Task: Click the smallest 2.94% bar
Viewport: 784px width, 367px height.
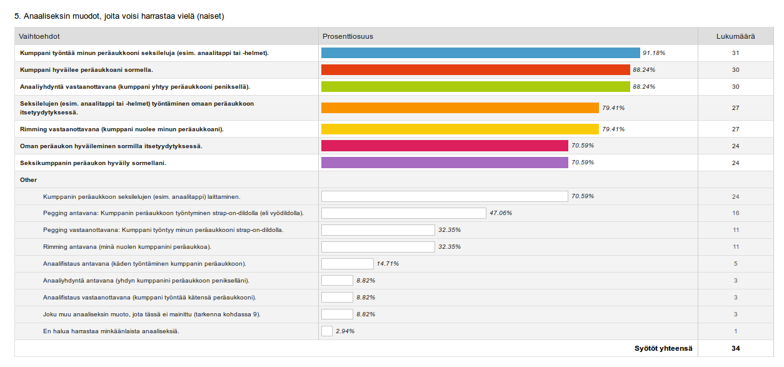Action: pos(327,331)
